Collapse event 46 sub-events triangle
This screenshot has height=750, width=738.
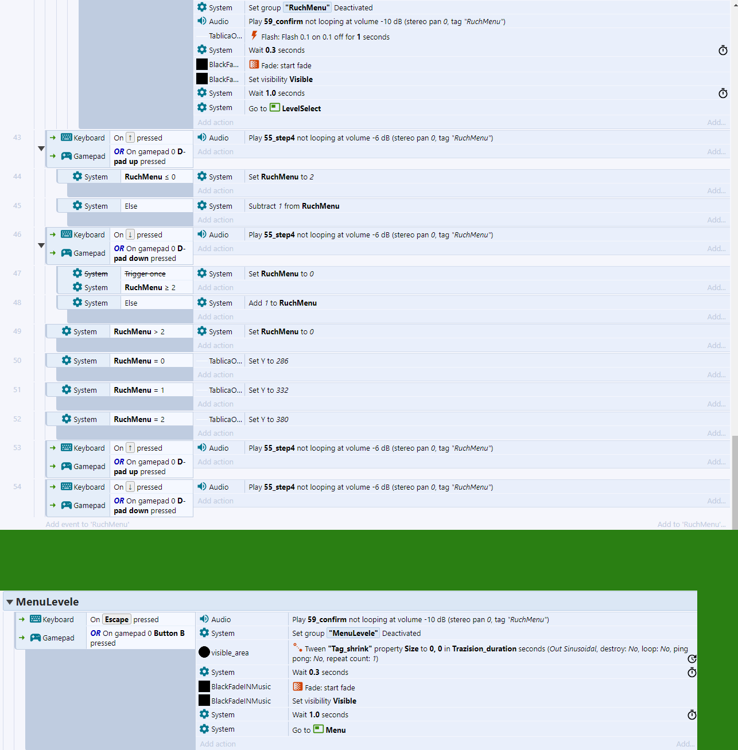point(41,245)
